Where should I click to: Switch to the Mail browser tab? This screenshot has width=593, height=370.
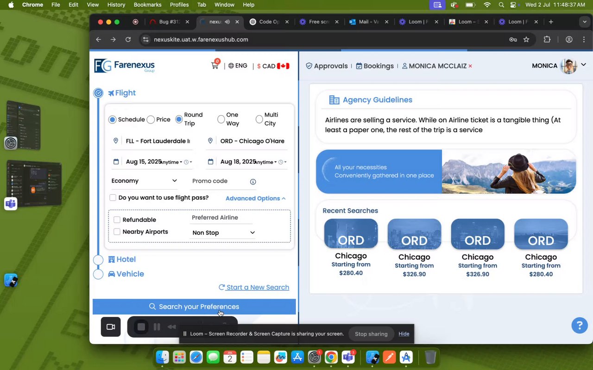[x=369, y=22]
